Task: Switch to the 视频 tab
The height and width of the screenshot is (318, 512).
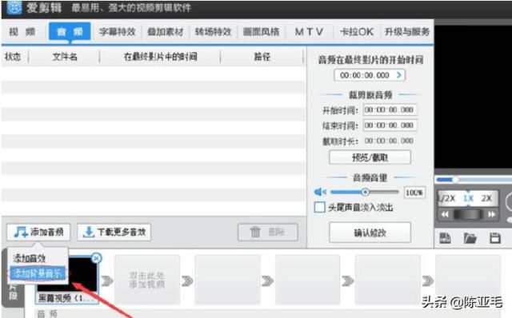Action: pos(22,32)
